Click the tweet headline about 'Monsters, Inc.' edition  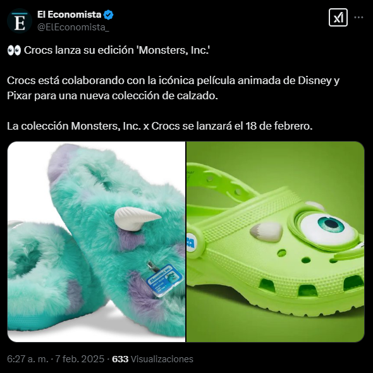pyautogui.click(x=117, y=51)
